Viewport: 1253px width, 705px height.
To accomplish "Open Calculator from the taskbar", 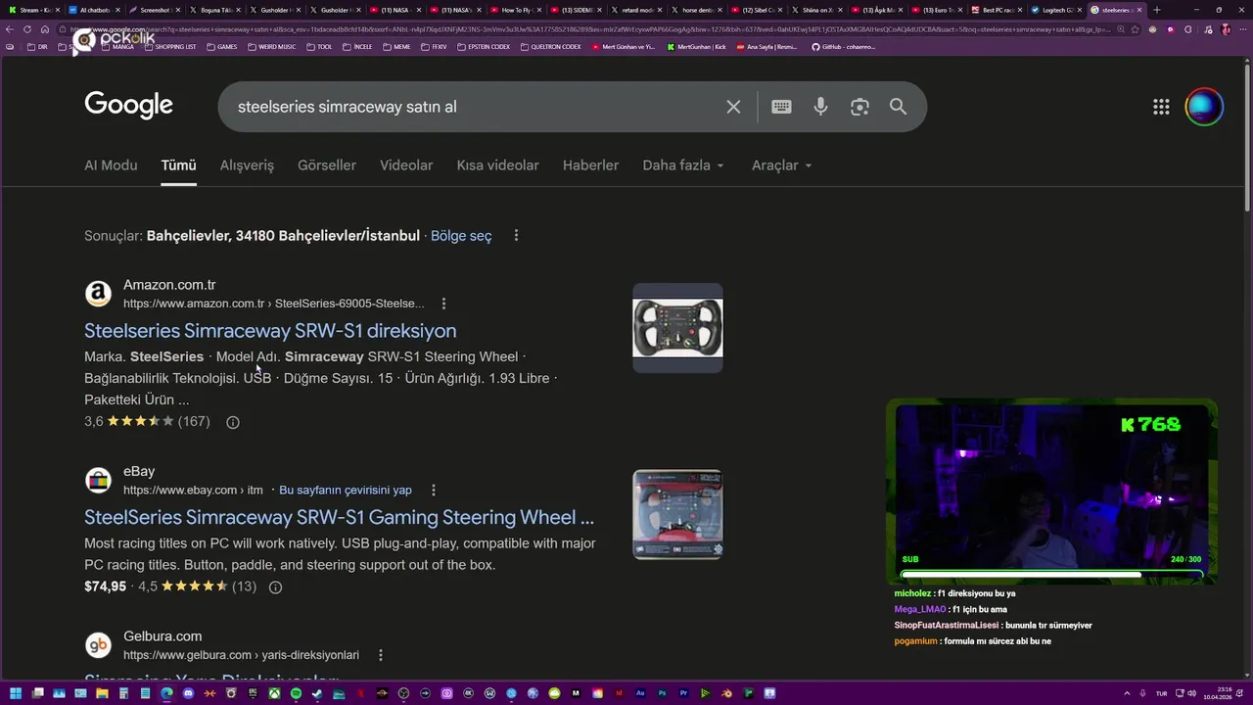I will point(123,693).
